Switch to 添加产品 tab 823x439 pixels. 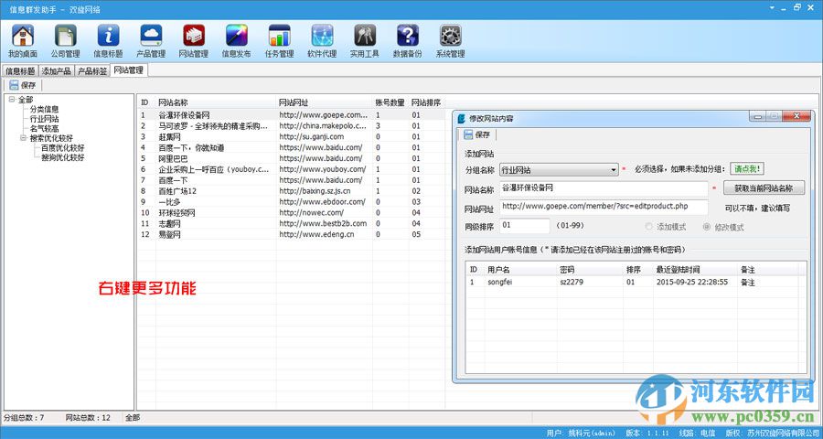click(x=56, y=70)
